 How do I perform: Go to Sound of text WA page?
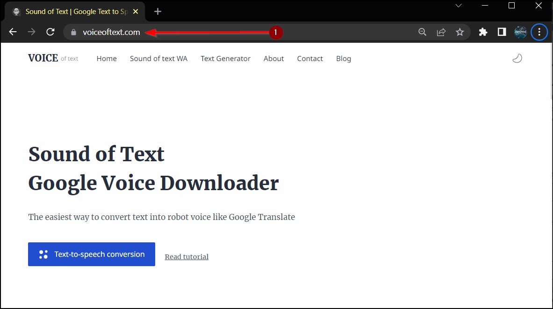coord(159,59)
